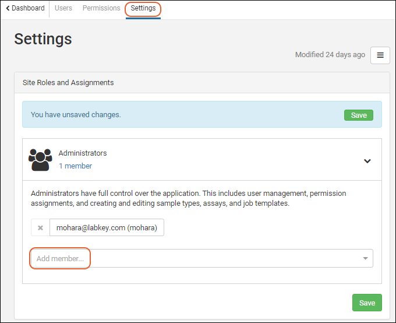Open the Add member dropdown arrow
This screenshot has height=323, width=396.
365,258
